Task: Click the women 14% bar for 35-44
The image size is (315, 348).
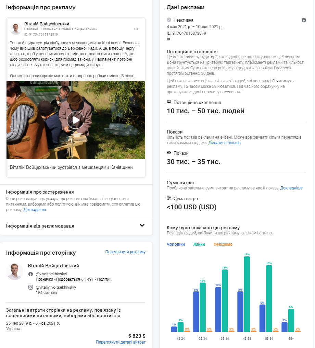Action: (225, 301)
